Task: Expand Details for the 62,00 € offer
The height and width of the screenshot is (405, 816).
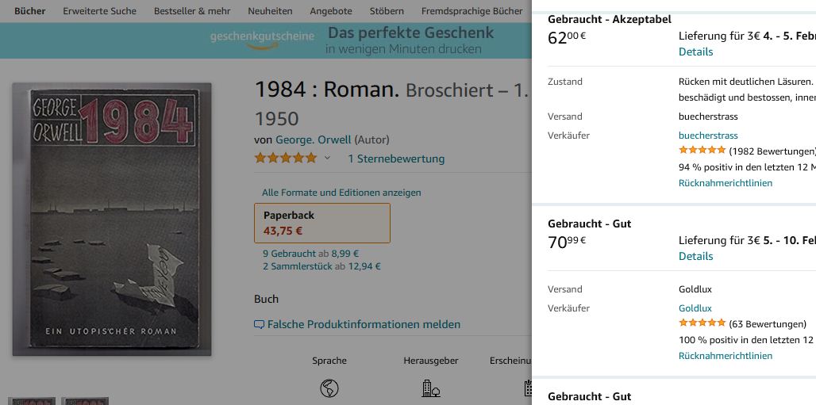Action: pyautogui.click(x=695, y=52)
